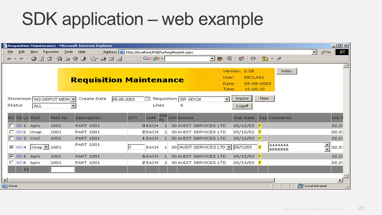
Task: Click page icon in the address field
Action: tap(122, 52)
